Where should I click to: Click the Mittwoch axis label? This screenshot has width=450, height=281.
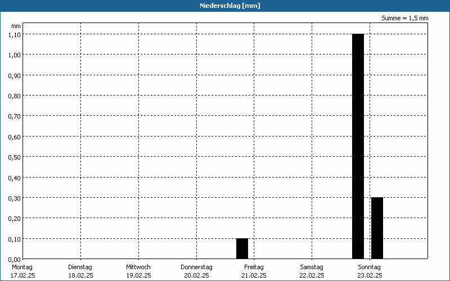[x=138, y=267]
